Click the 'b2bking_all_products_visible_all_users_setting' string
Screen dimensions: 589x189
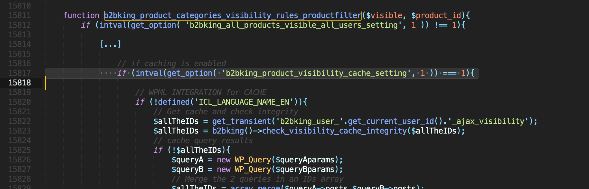[294, 25]
